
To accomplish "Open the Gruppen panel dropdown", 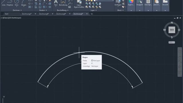I will [140, 11].
